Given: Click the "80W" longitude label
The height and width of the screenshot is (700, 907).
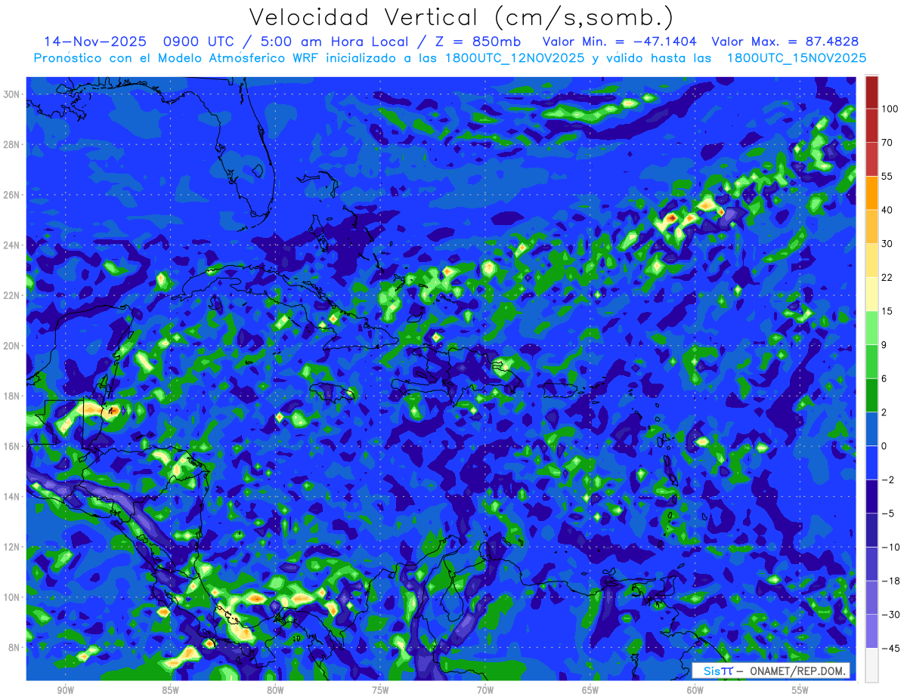Looking at the screenshot, I should coord(275,690).
